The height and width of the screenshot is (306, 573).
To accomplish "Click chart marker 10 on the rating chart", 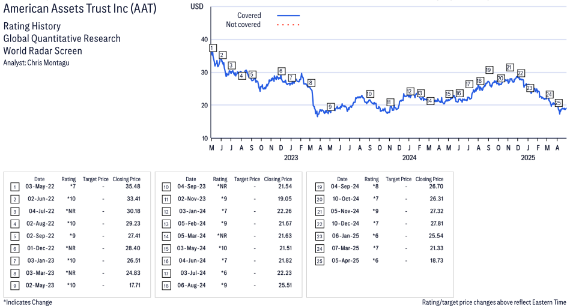I will (369, 94).
